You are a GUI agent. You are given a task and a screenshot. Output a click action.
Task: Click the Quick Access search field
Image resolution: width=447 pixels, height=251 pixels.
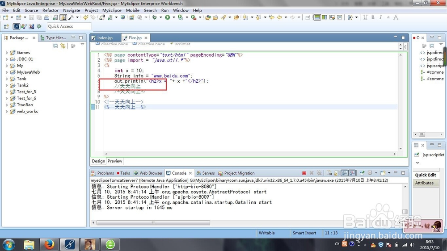click(x=69, y=26)
